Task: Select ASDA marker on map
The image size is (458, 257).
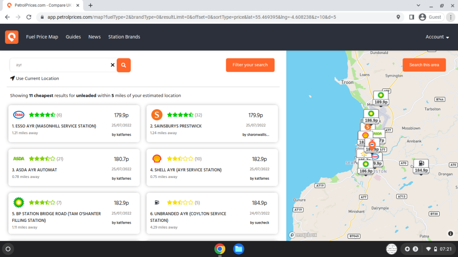Action: 378,134
